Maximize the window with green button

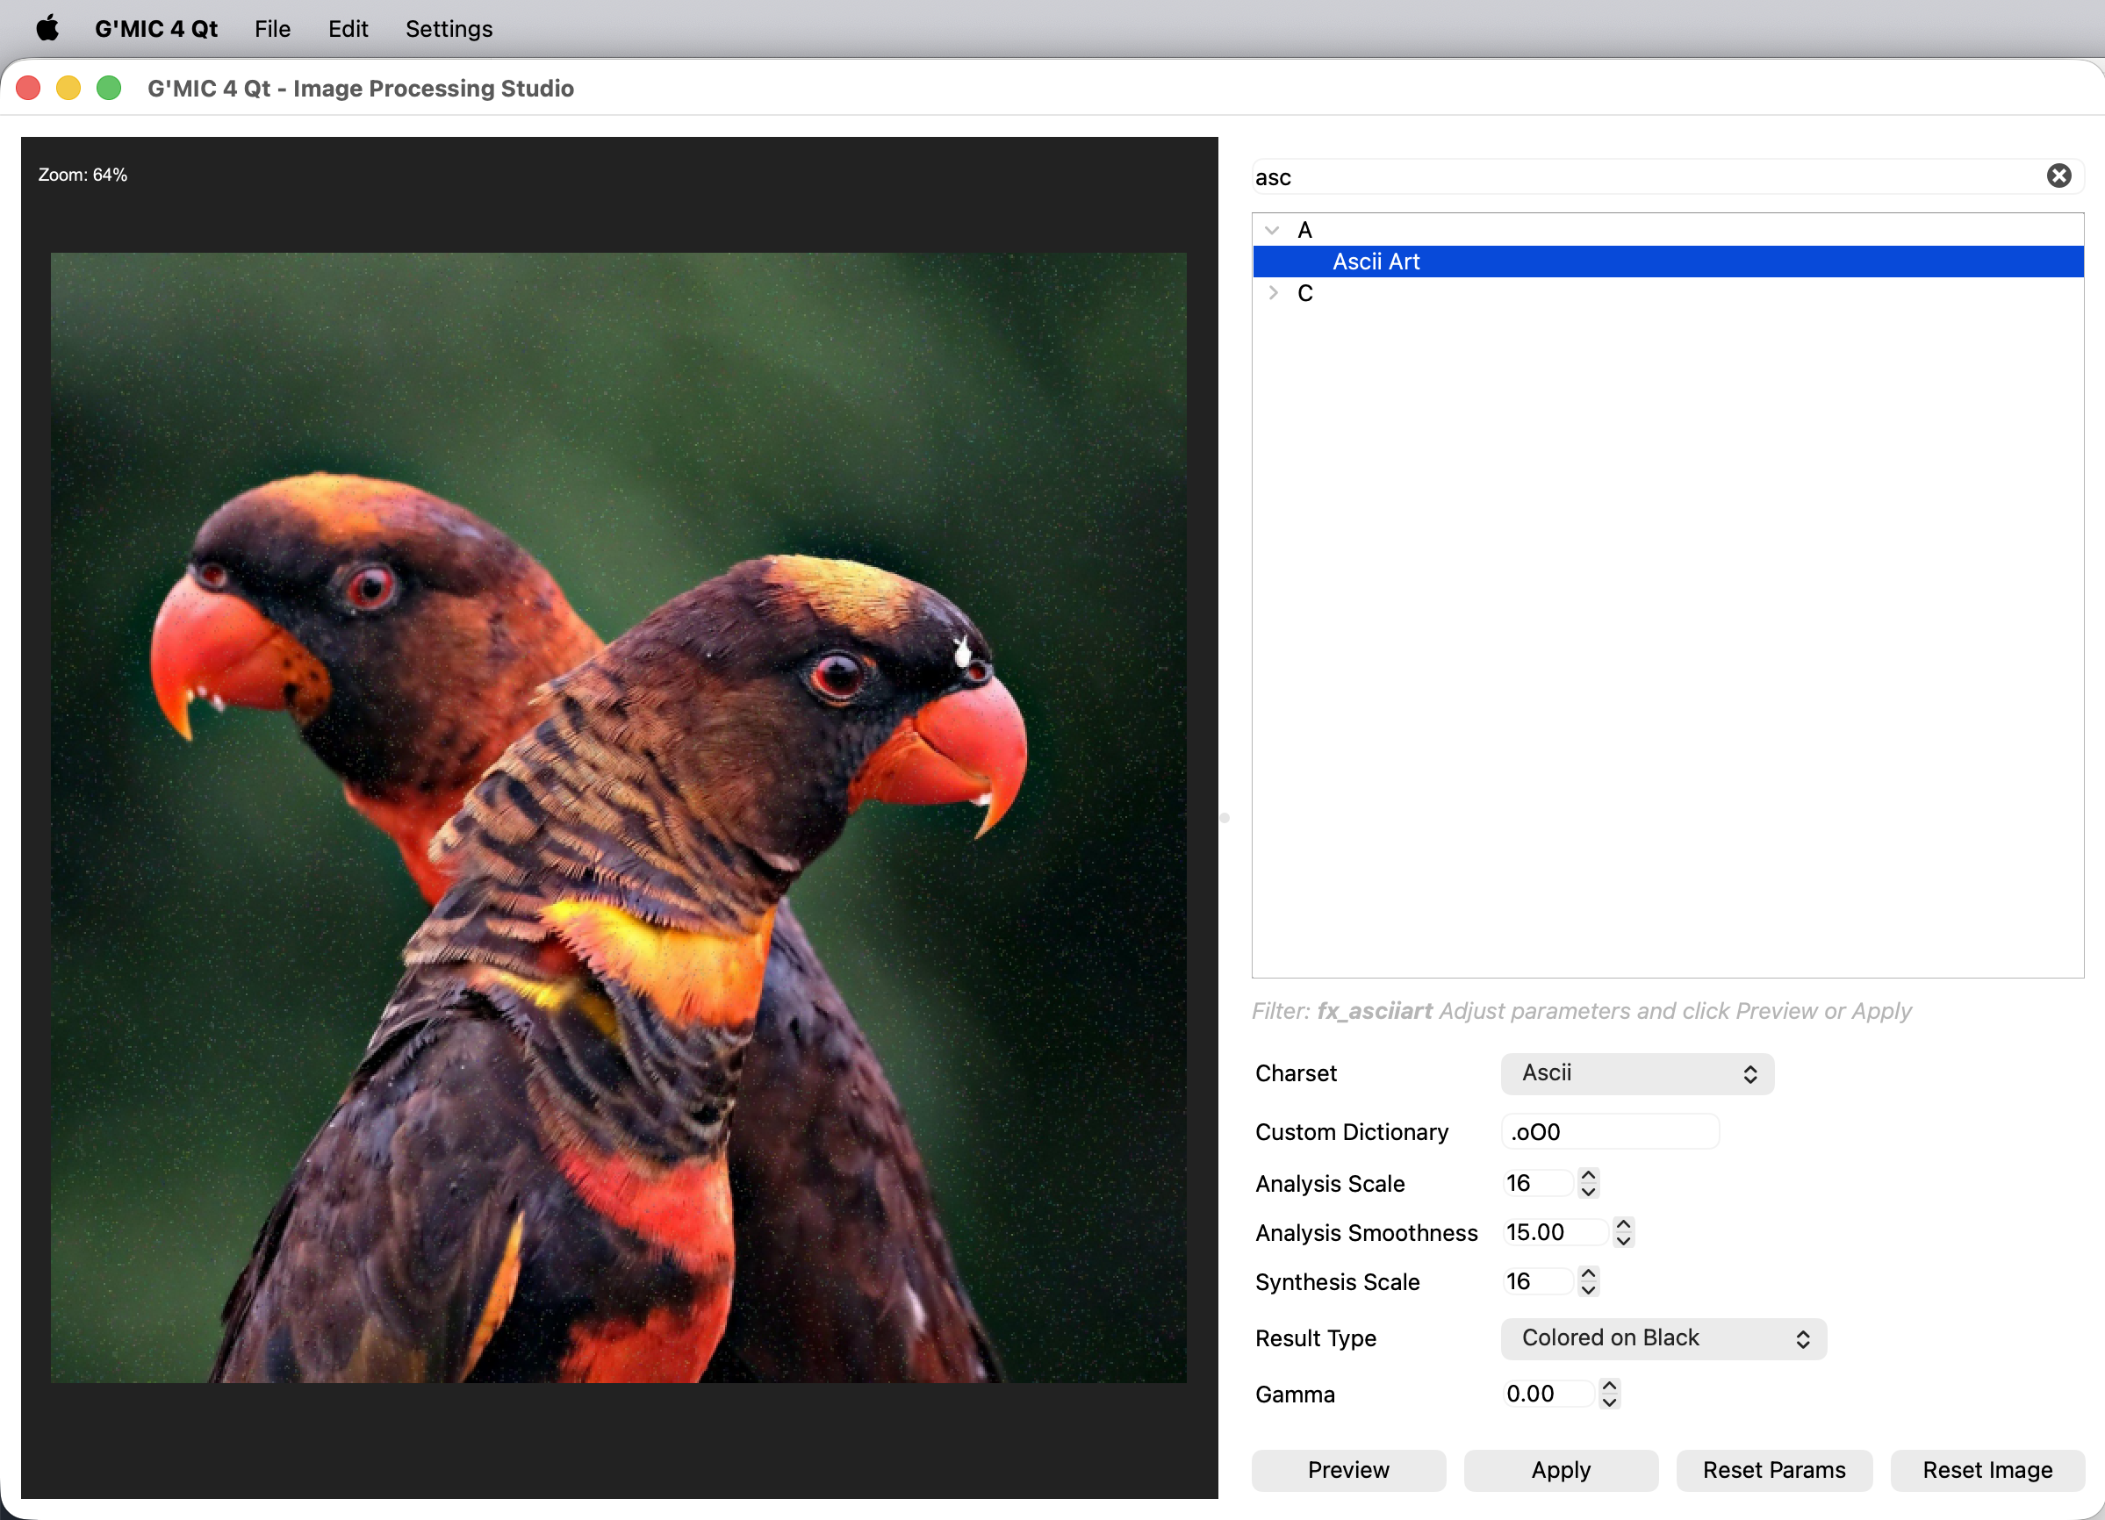click(110, 88)
